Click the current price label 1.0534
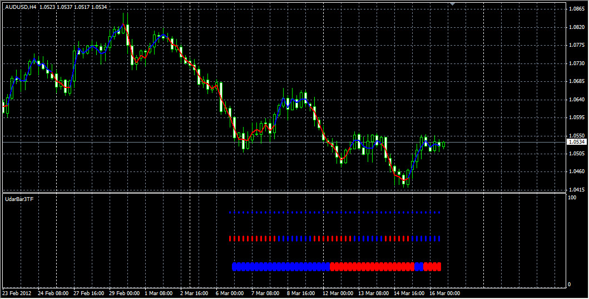This screenshot has width=589, height=299. 576,142
